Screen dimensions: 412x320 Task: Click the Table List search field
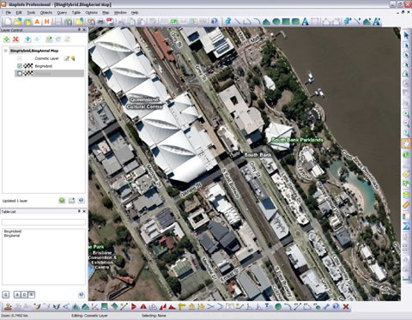[x=44, y=222]
